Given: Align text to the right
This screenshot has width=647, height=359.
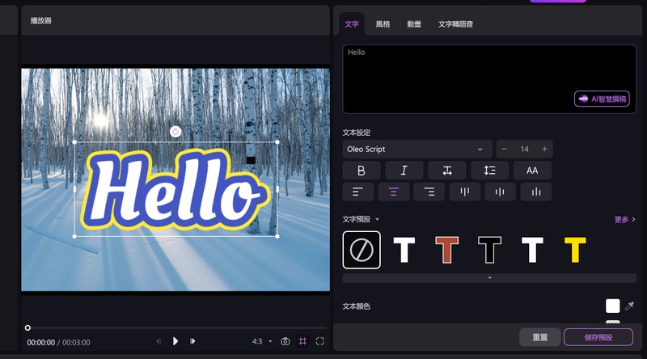Looking at the screenshot, I should 429,192.
